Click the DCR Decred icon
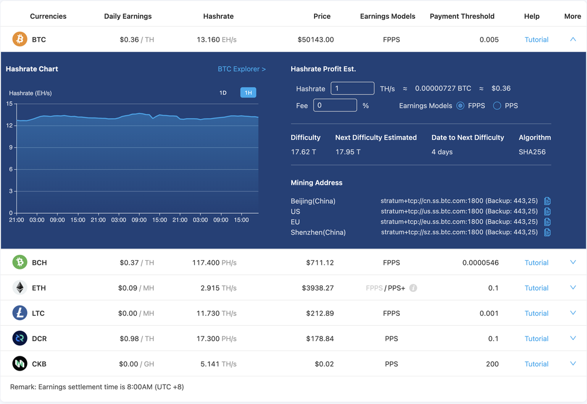The image size is (587, 404). [x=19, y=338]
